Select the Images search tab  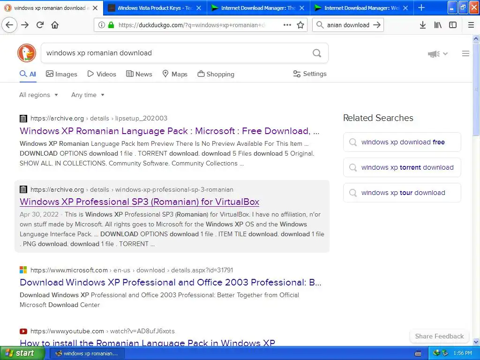(61, 74)
